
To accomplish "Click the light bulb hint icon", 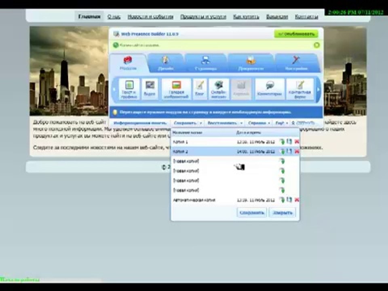I will 115,112.
